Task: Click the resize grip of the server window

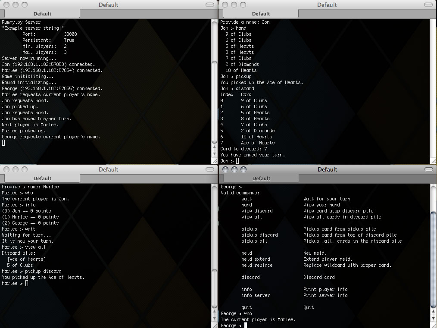Action: [215, 161]
